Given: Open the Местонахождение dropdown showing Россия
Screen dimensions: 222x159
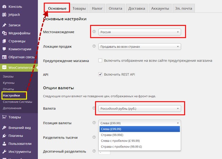Looking at the screenshot, I should [x=139, y=32].
